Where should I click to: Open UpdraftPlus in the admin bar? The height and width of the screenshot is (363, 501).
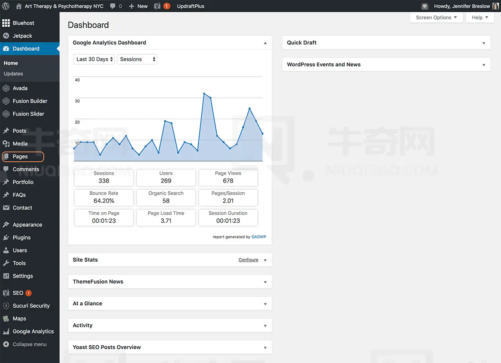coord(191,6)
